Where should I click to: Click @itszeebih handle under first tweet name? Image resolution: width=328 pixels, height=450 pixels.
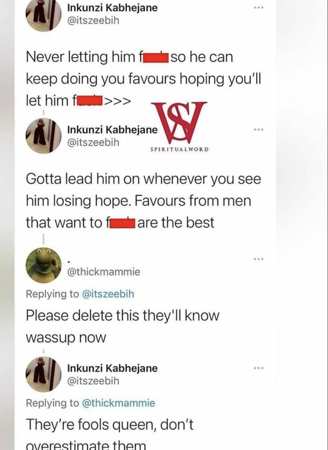(93, 21)
